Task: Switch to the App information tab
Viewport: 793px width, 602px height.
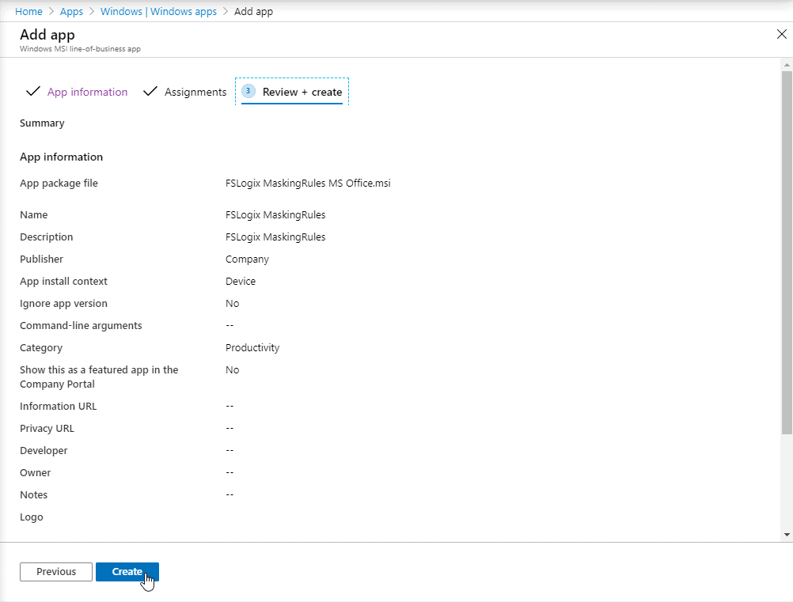Action: (x=87, y=92)
